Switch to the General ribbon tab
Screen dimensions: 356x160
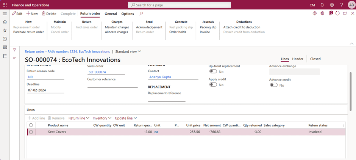[x=111, y=14]
